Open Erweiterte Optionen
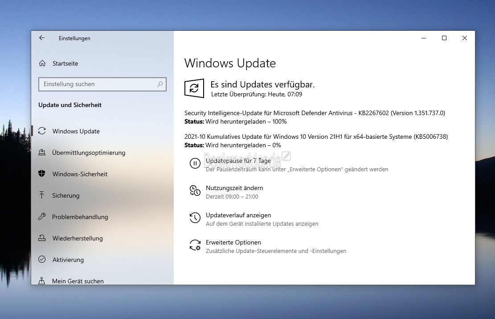Image resolution: width=495 pixels, height=319 pixels. coord(233,242)
